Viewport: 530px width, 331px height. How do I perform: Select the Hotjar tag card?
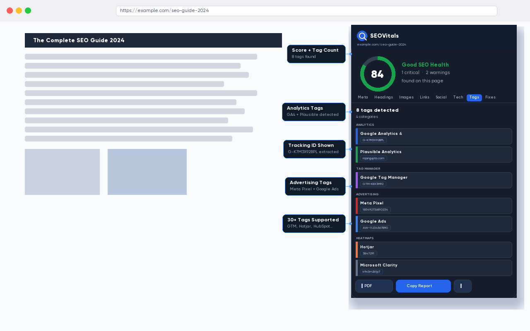click(434, 249)
